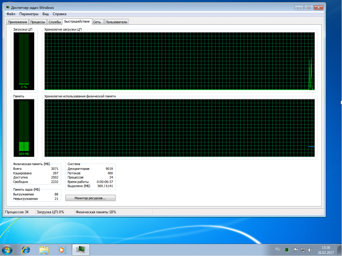Viewport: 342px width, 256px height.
Task: Open the Вид menu
Action: click(x=45, y=14)
